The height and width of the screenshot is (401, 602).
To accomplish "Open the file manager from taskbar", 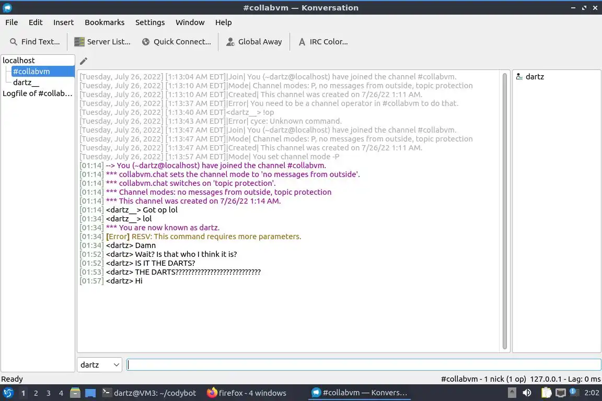I will (75, 393).
